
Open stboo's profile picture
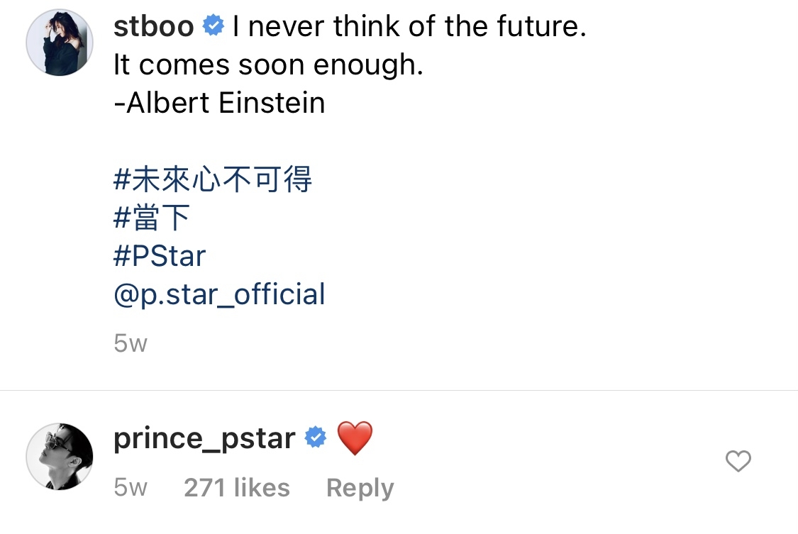pos(60,43)
